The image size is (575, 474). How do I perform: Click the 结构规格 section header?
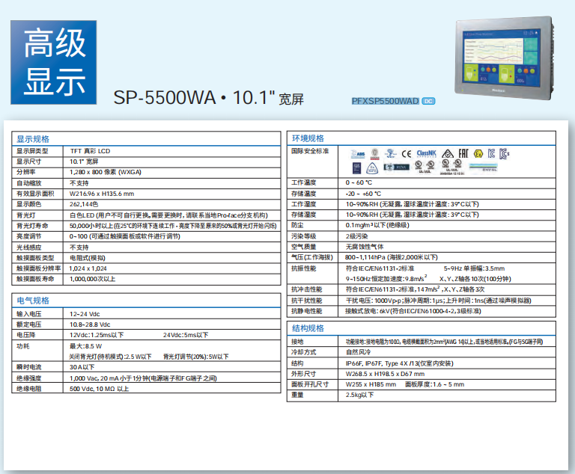coord(308,328)
